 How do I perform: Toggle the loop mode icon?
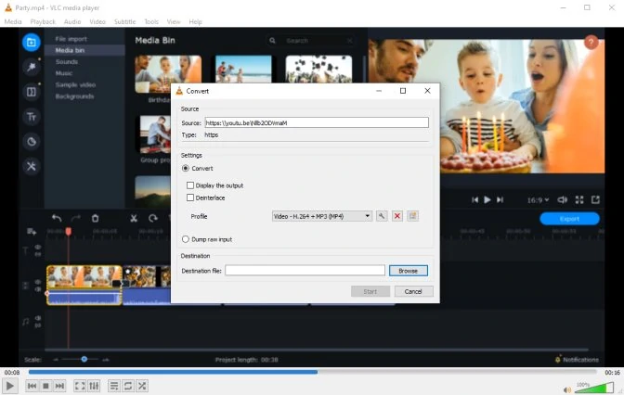click(128, 386)
